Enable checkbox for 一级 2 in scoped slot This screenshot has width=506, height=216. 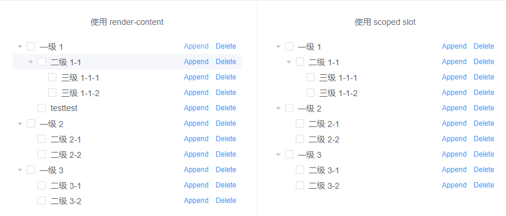point(289,108)
